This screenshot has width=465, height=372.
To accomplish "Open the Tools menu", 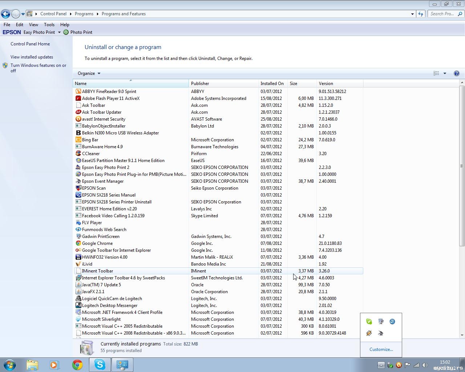I will click(49, 25).
